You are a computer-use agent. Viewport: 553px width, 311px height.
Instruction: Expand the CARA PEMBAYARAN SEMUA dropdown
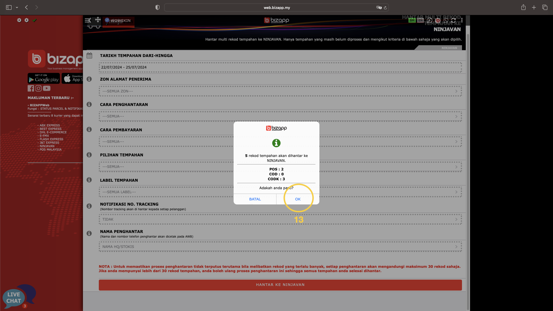(x=280, y=142)
